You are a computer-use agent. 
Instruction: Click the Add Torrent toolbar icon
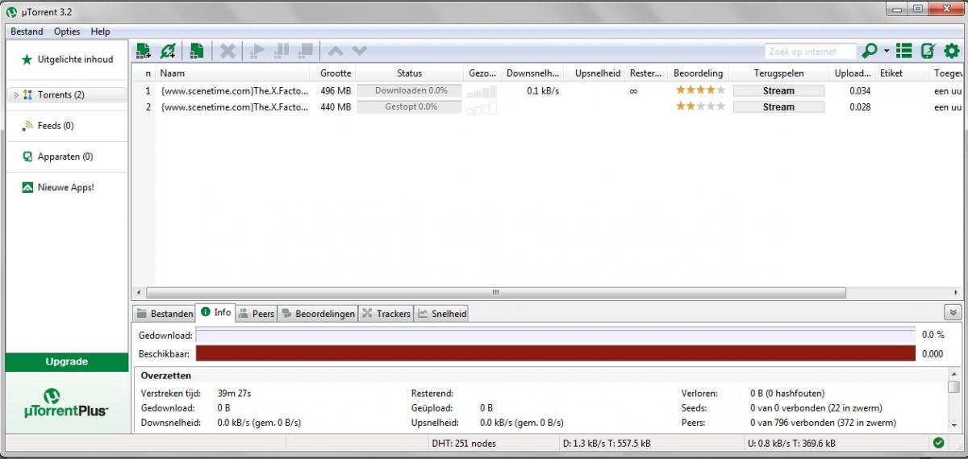tap(144, 52)
